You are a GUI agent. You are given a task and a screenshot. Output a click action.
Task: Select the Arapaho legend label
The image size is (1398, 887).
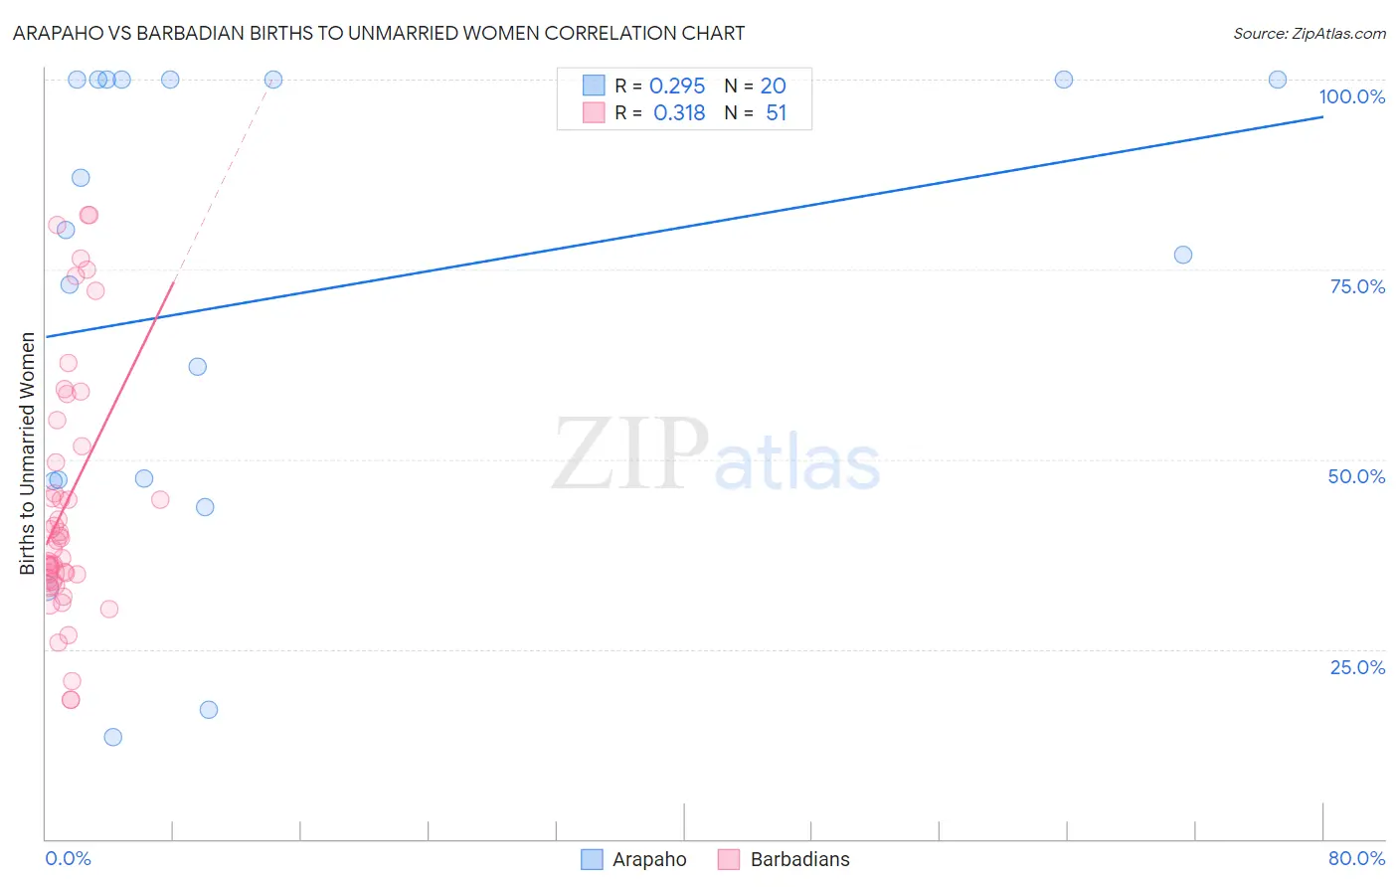click(x=649, y=859)
